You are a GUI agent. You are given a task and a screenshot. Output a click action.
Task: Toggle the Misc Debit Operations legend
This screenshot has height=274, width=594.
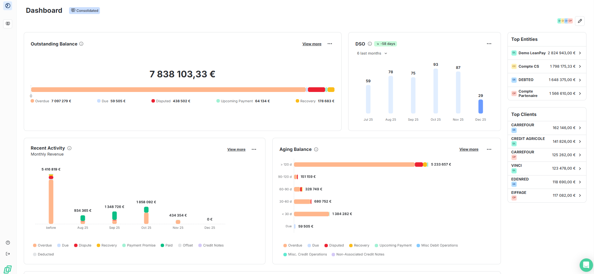pos(437,245)
